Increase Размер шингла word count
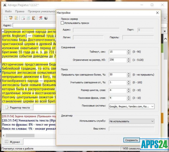This screenshot has height=152, width=169. click(x=129, y=89)
